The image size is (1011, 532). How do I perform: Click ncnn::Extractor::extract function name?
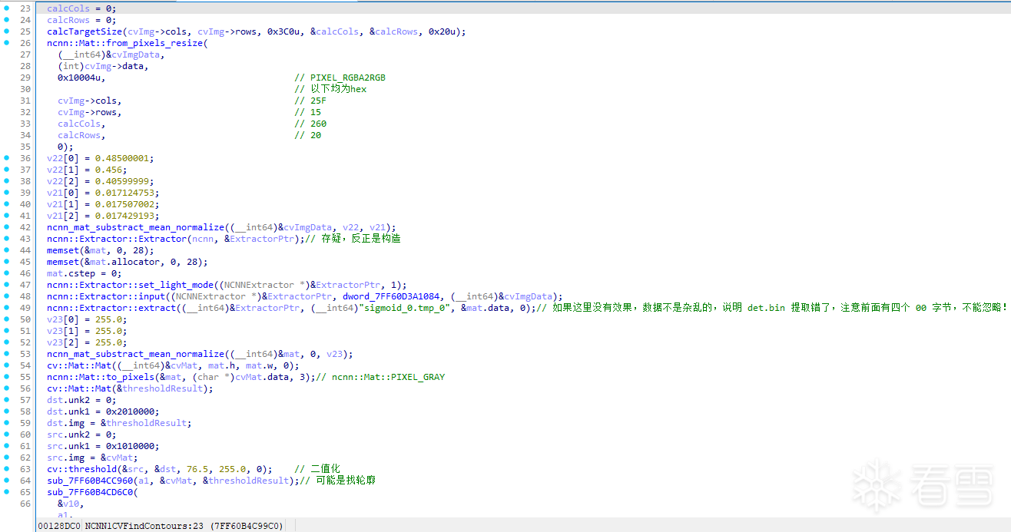tap(111, 308)
